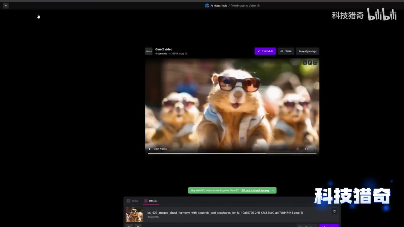
Task: Delete the uploaded image with trash icon
Action: [334, 211]
